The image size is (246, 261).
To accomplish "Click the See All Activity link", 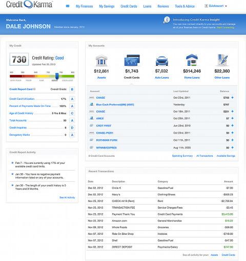I will click(x=67, y=197).
